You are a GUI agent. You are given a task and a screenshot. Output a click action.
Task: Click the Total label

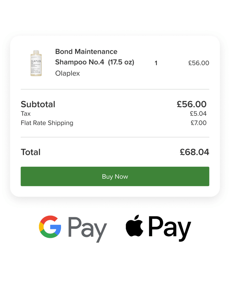(x=31, y=152)
